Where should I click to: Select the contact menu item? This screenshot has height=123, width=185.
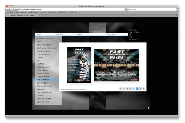111,34
